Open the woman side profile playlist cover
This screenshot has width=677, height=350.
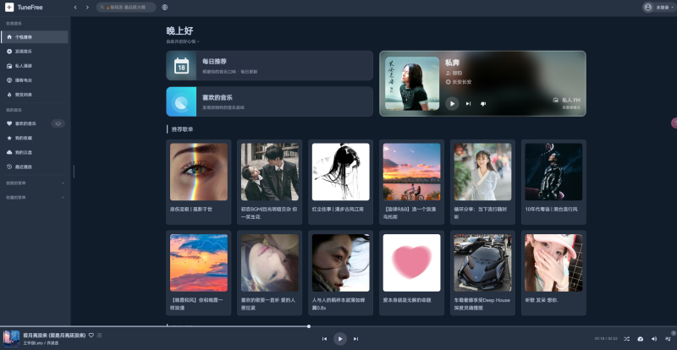341,263
